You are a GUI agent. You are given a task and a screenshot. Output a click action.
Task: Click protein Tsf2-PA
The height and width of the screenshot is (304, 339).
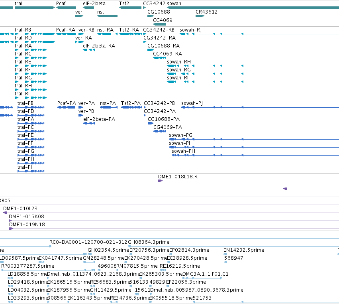131,103
